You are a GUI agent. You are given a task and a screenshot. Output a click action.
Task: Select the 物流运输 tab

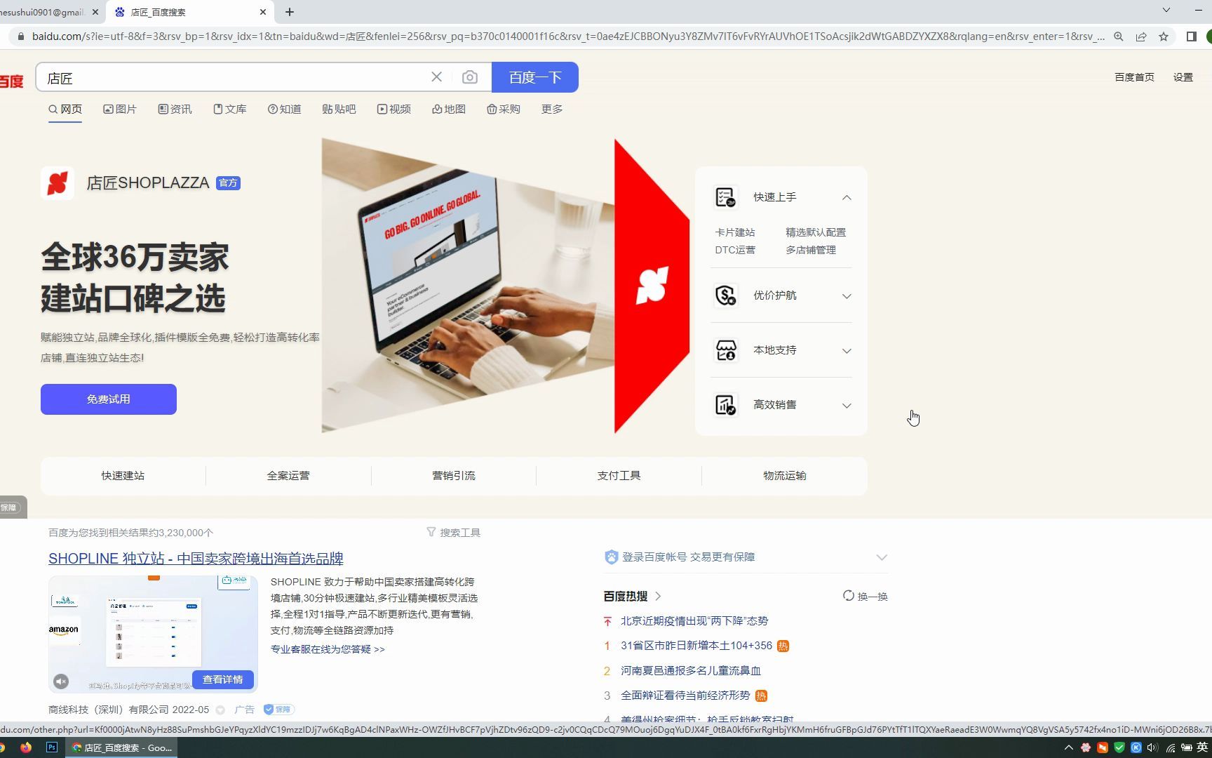point(784,476)
